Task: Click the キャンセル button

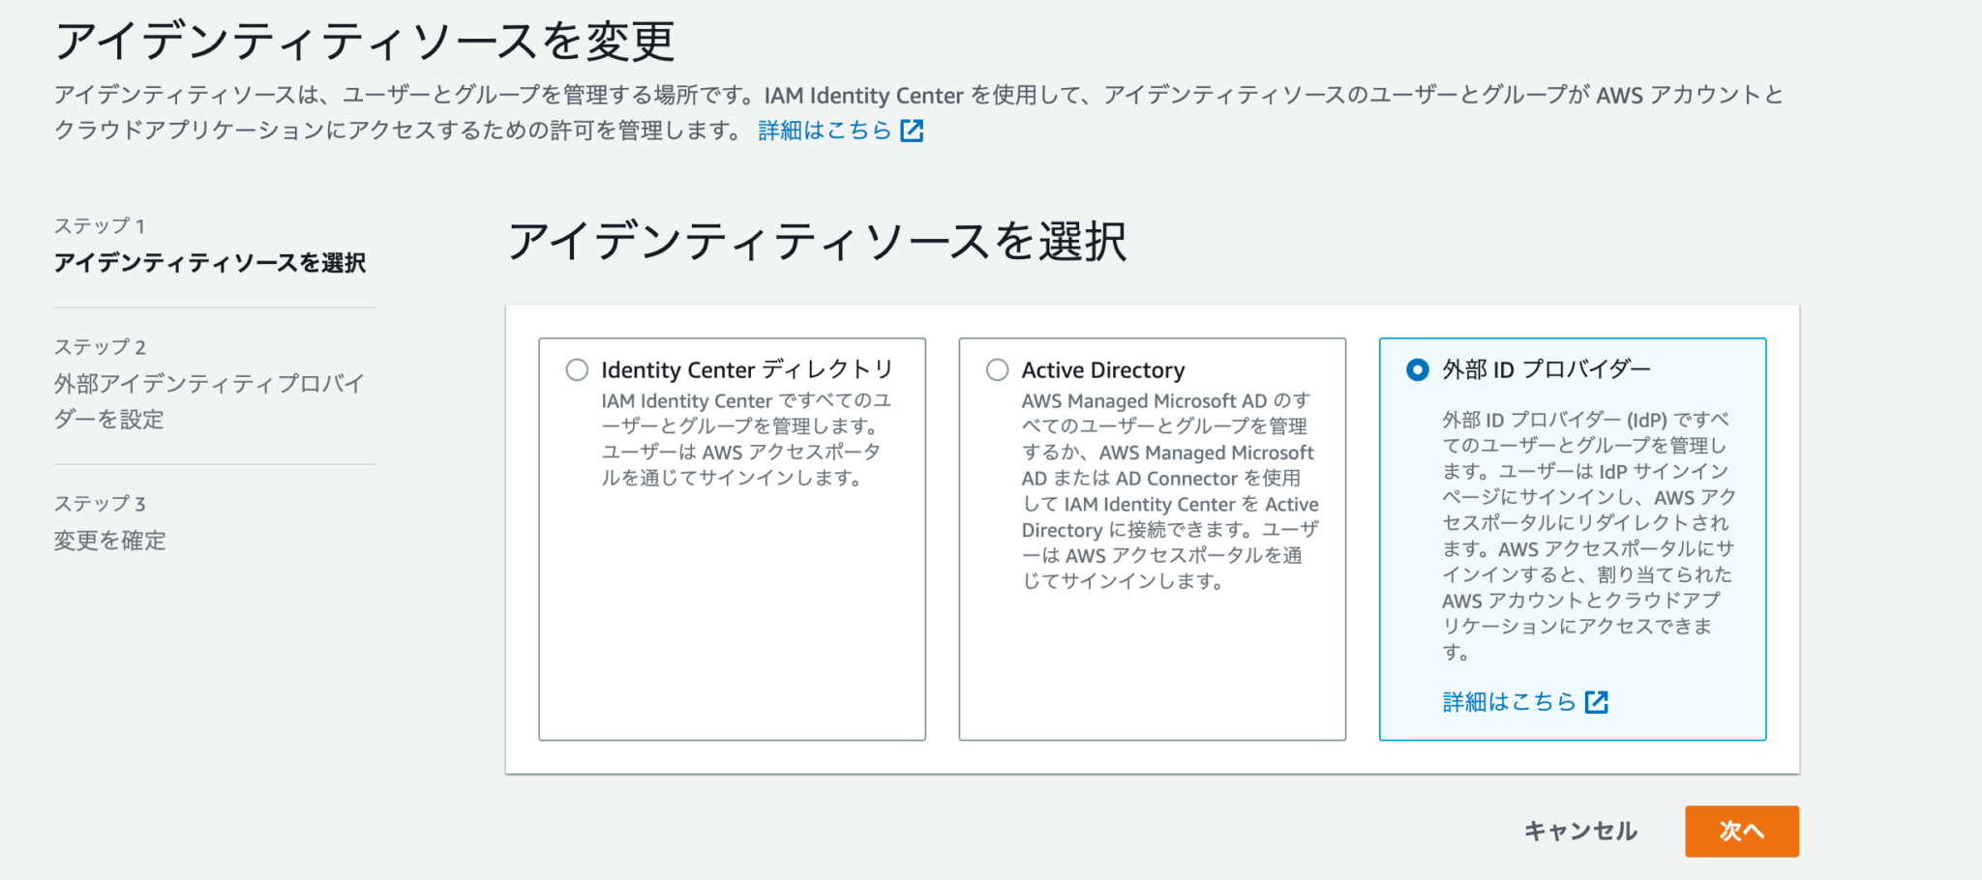Action: tap(1580, 831)
